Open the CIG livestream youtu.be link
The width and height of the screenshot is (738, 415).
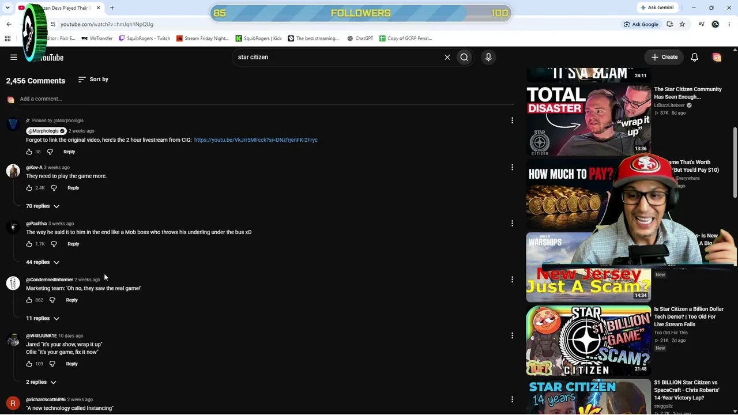(x=255, y=140)
